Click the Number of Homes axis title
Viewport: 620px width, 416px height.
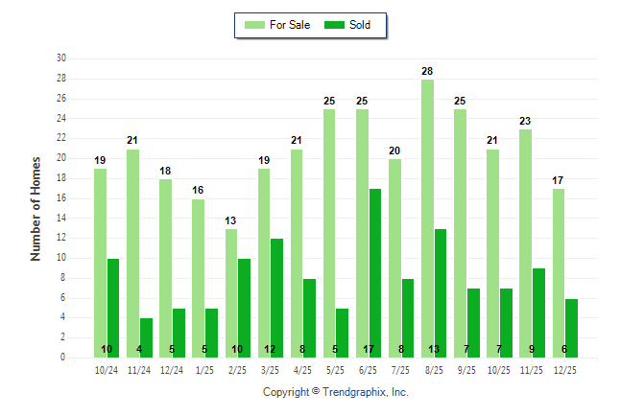pos(36,208)
